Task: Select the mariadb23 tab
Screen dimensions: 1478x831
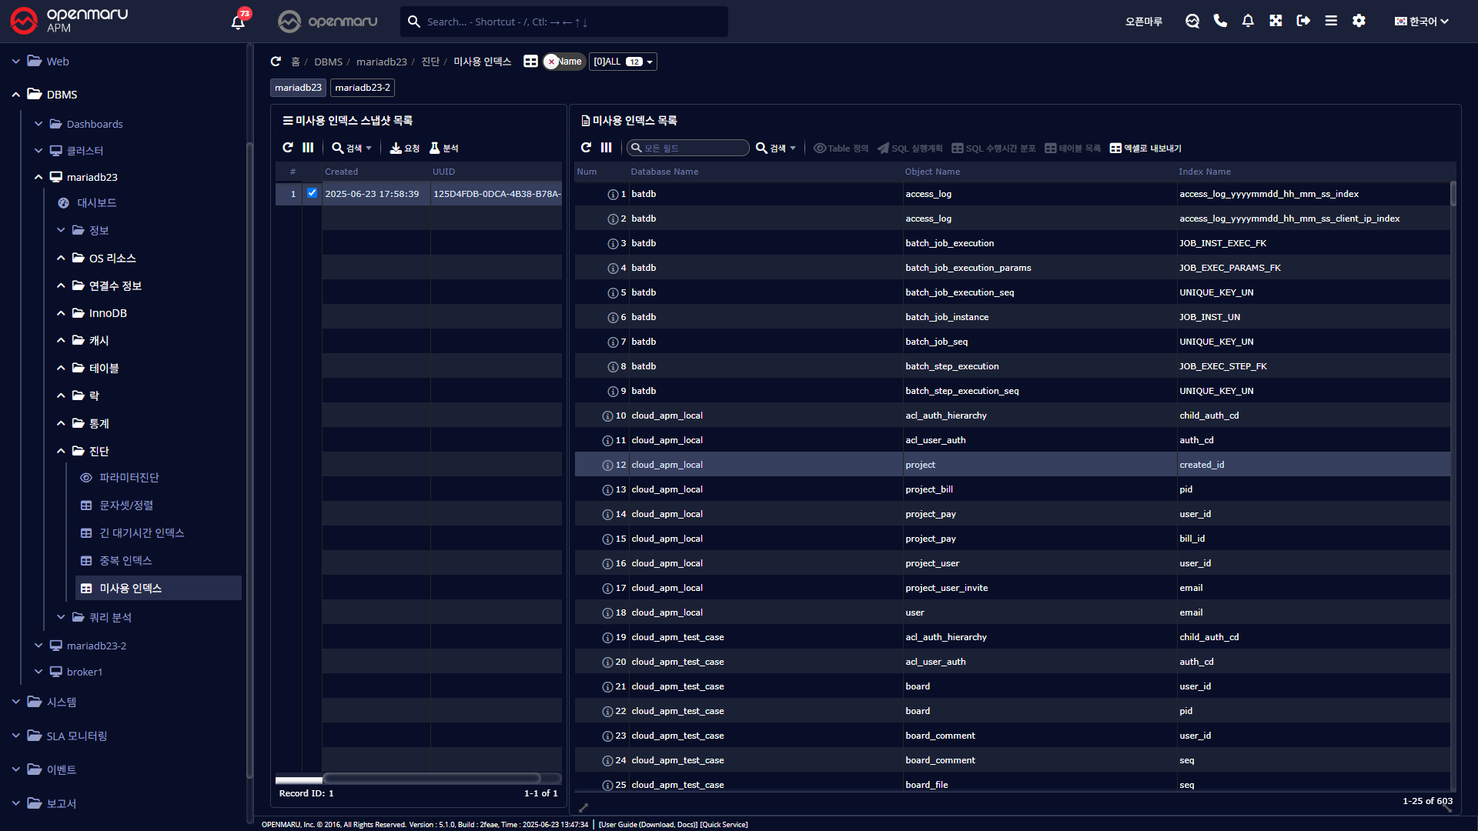Action: coord(298,88)
